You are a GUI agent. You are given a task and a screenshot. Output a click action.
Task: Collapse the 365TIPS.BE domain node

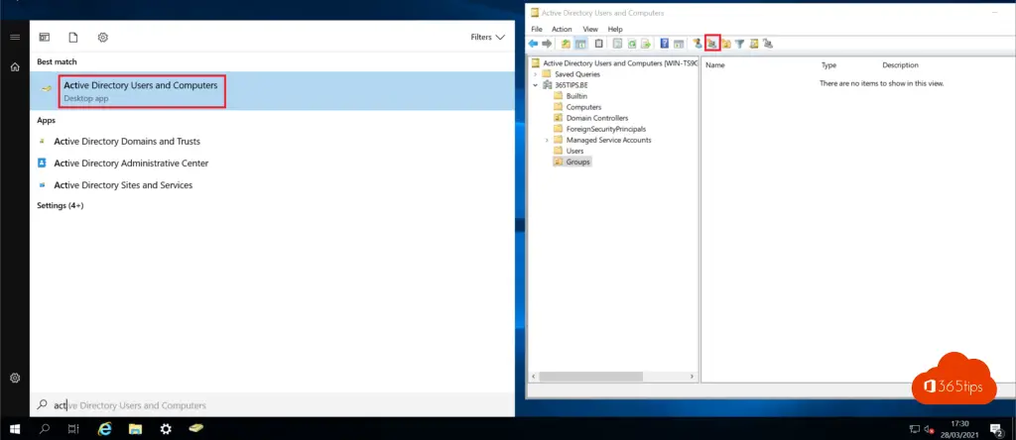pos(535,85)
